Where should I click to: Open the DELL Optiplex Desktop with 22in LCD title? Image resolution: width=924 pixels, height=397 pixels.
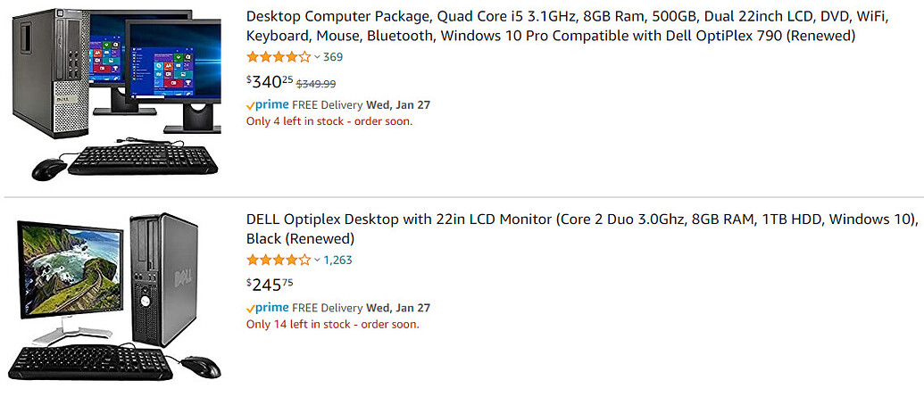[581, 229]
